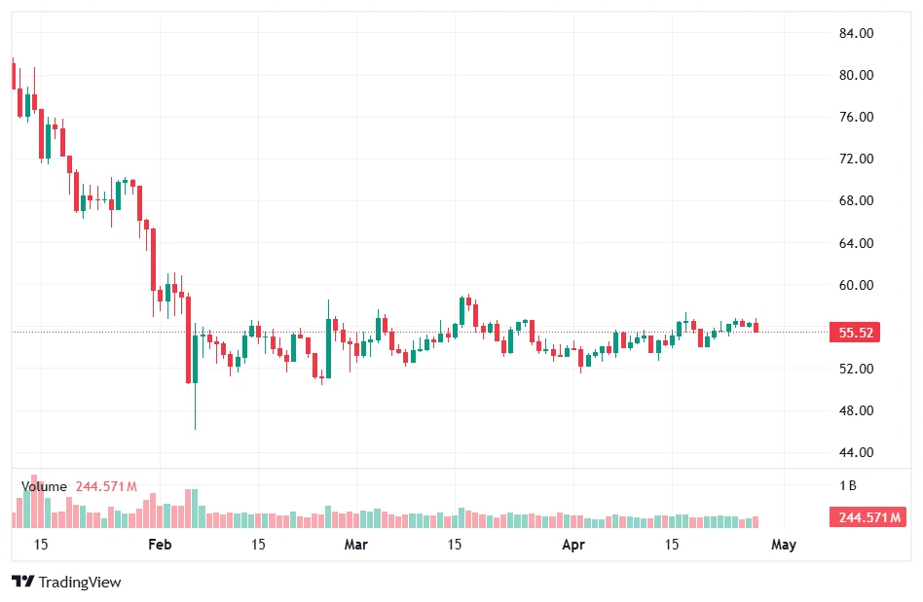Select the Mar marker on time axis
Screen dimensions: 923x602
pyautogui.click(x=356, y=545)
